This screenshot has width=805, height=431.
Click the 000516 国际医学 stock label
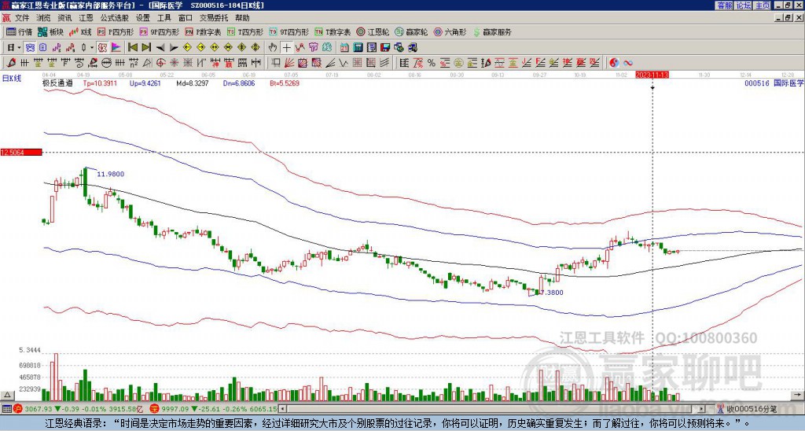774,83
